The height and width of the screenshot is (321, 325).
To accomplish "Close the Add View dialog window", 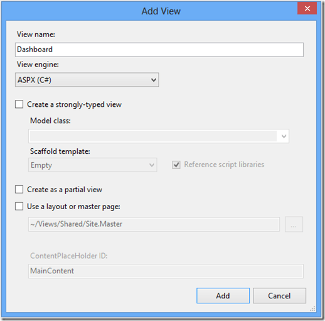I will tap(307, 9).
